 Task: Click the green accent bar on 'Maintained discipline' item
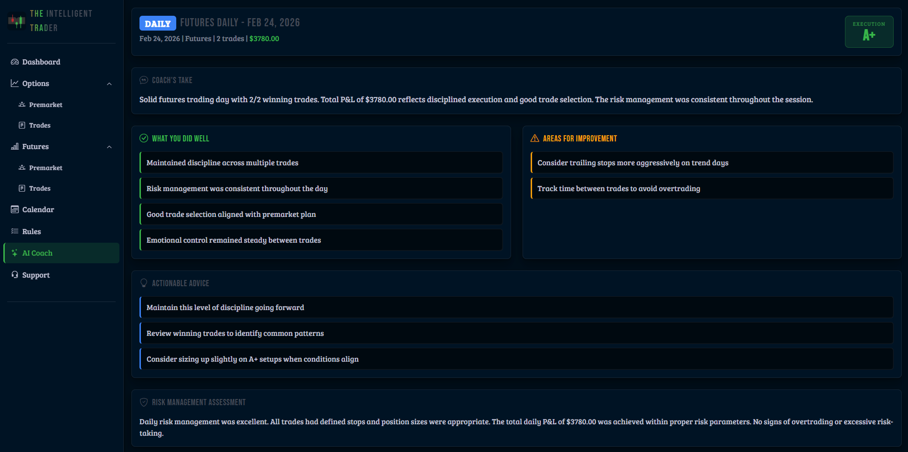tap(140, 162)
